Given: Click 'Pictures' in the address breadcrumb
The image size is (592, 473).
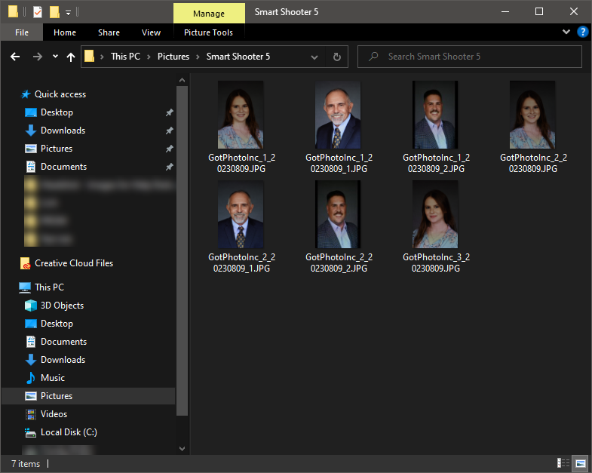Looking at the screenshot, I should point(173,57).
